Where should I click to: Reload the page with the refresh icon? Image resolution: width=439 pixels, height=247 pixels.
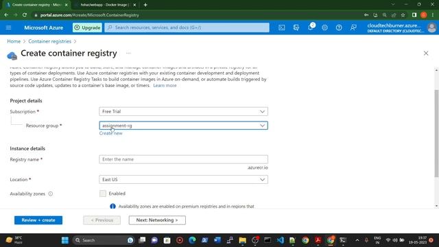[25, 15]
